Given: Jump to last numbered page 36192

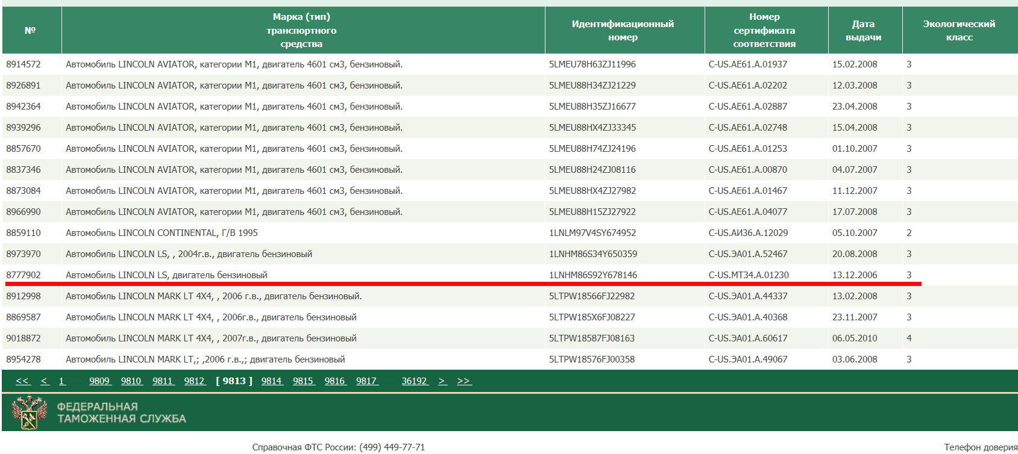Looking at the screenshot, I should pyautogui.click(x=415, y=381).
